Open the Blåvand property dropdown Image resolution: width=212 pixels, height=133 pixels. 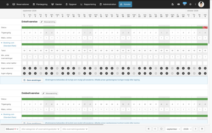point(12,129)
